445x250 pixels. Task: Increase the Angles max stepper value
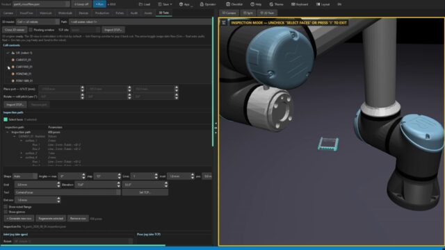click(x=83, y=175)
